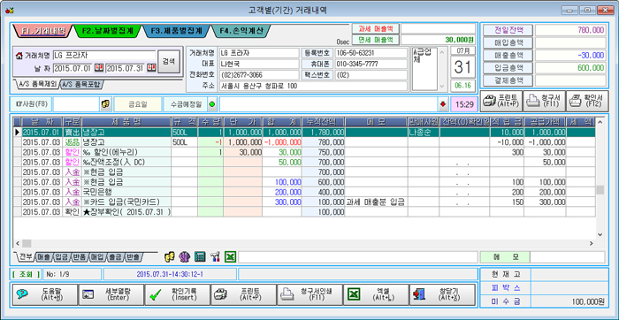Click the tools icon below the table

point(215,257)
